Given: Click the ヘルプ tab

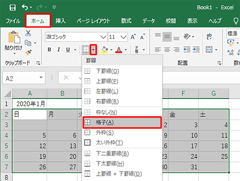Looking at the screenshot, I should [215, 21].
